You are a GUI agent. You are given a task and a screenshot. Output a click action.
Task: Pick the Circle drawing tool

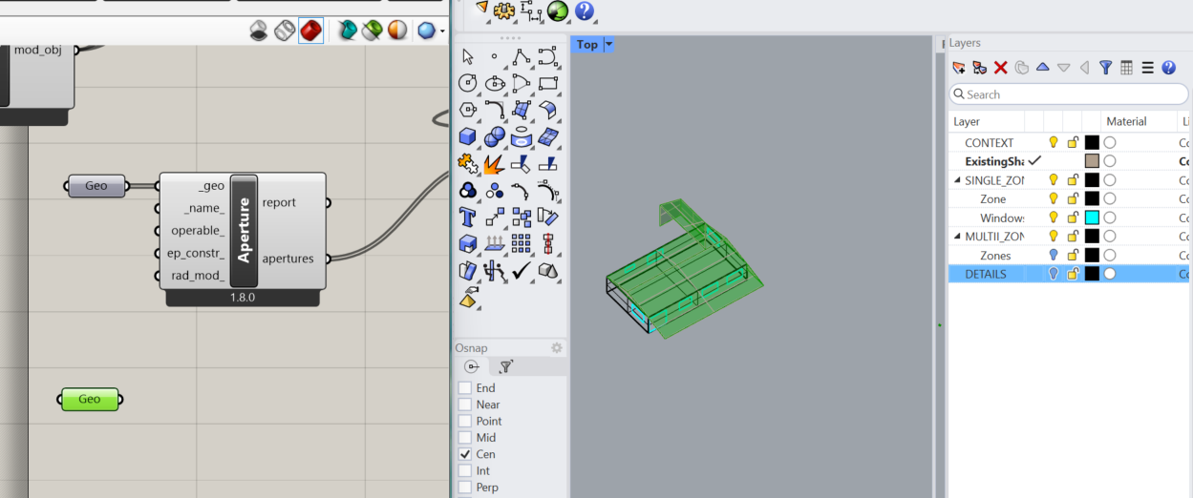[x=468, y=83]
